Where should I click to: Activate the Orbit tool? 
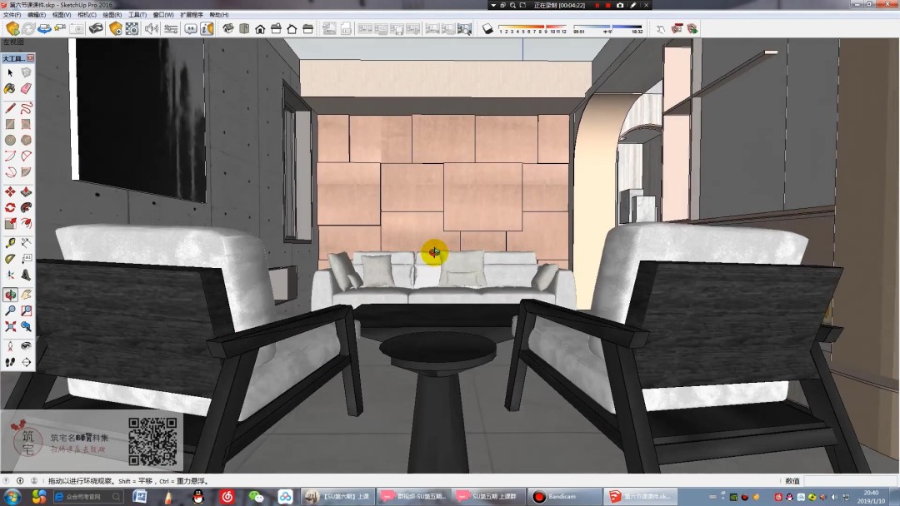coord(10,295)
